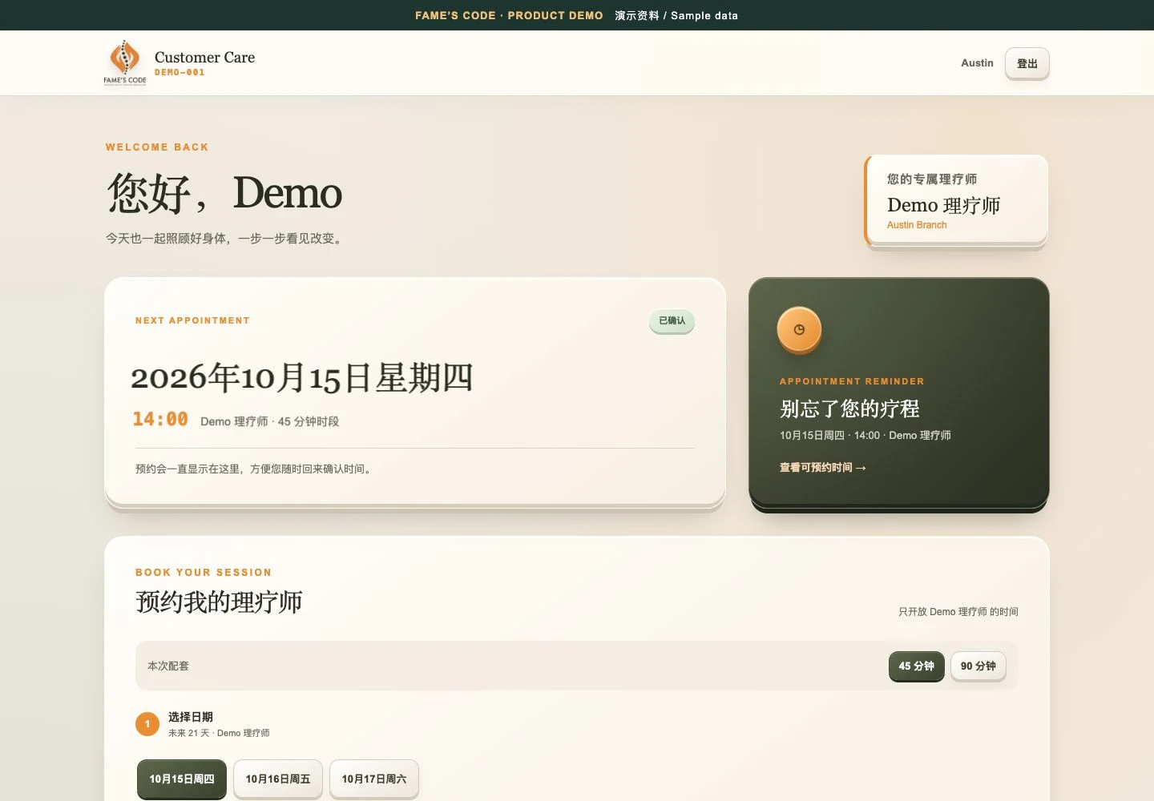The image size is (1154, 801).
Task: Click the 只开放 Demo 理疗师 的时间 note
Action: click(x=958, y=612)
